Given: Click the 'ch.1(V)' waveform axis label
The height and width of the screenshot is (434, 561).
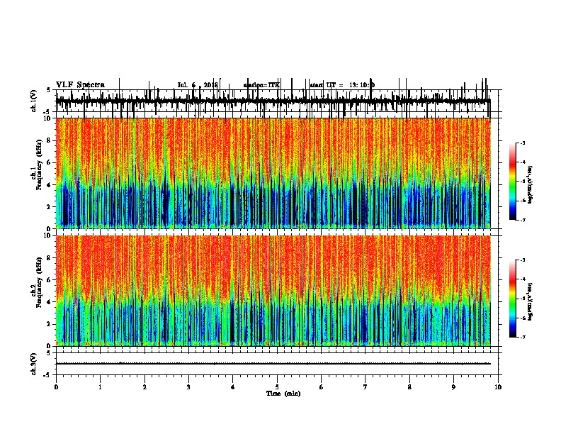Looking at the screenshot, I should pyautogui.click(x=33, y=101).
